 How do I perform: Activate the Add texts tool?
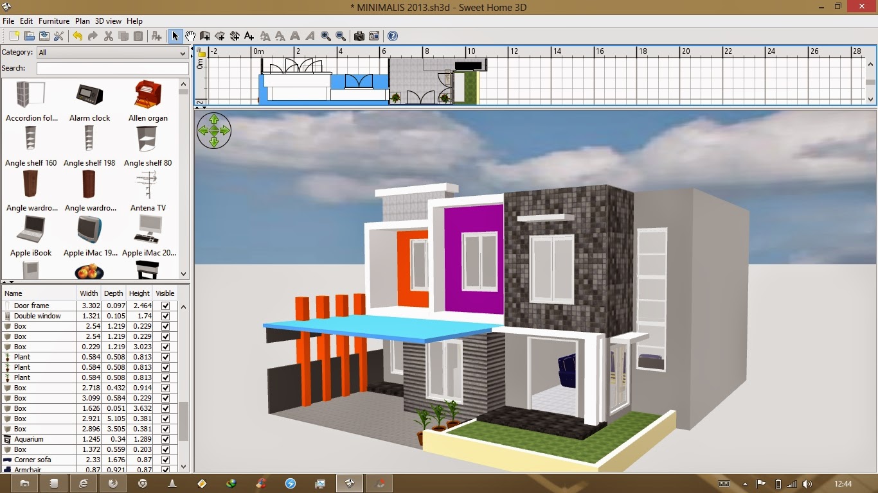coord(249,36)
